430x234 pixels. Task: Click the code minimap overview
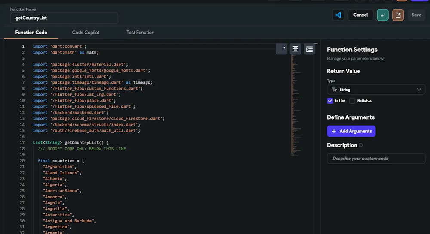point(296,105)
